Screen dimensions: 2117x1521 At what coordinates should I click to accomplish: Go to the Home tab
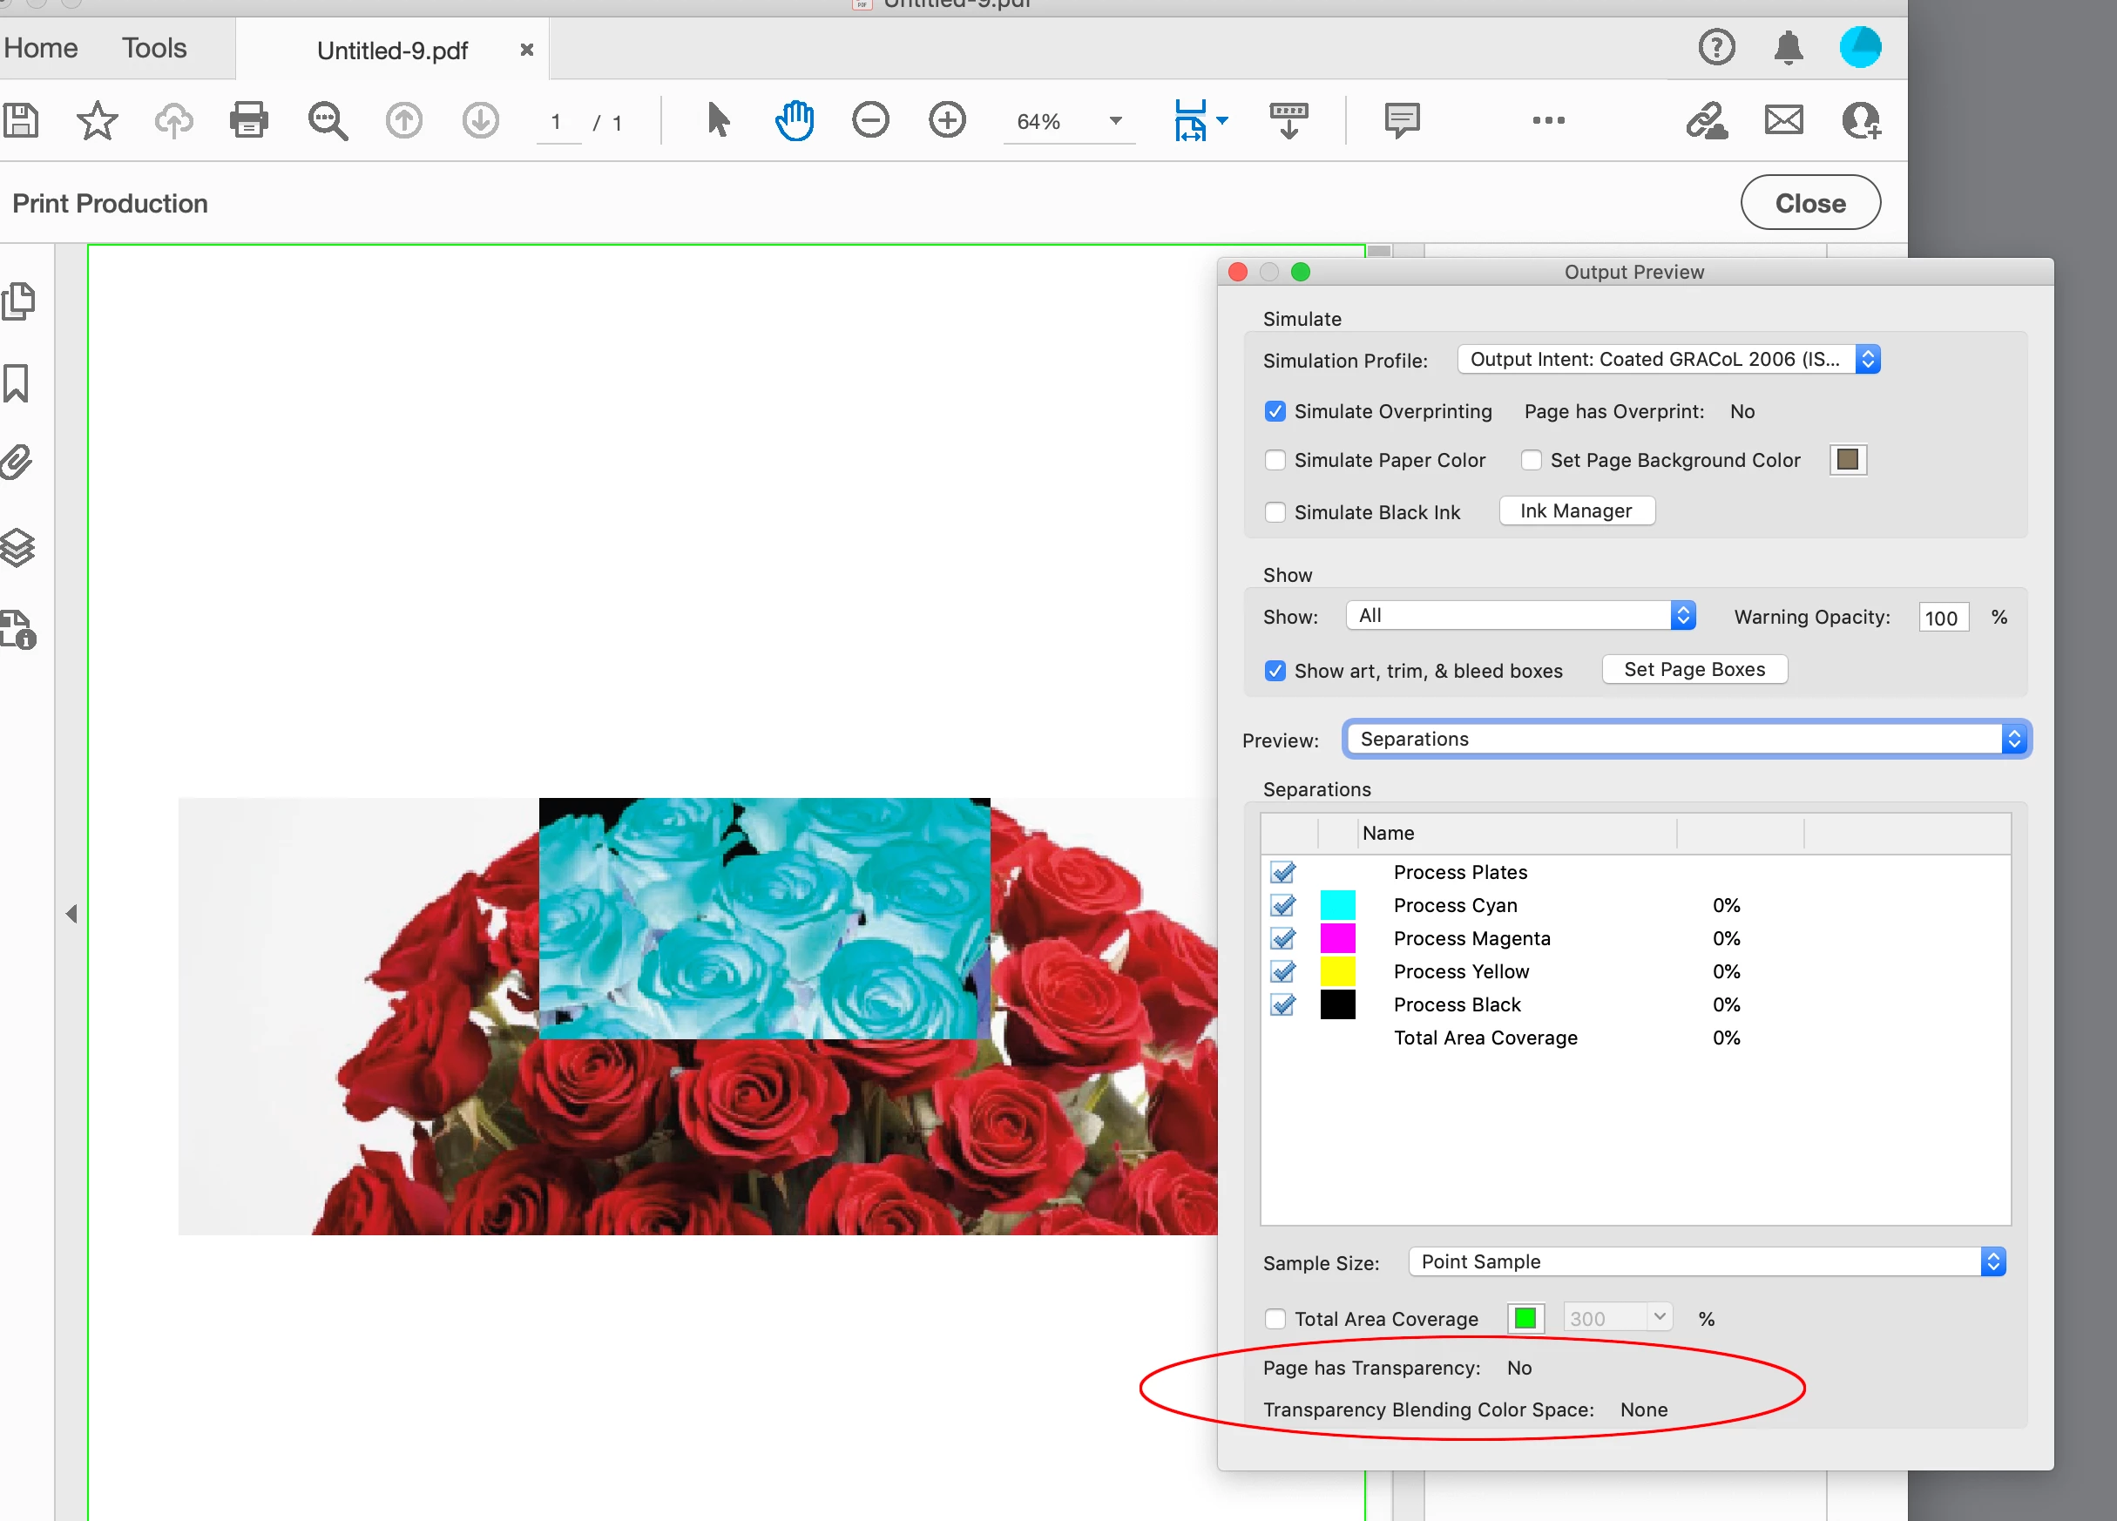[x=41, y=49]
